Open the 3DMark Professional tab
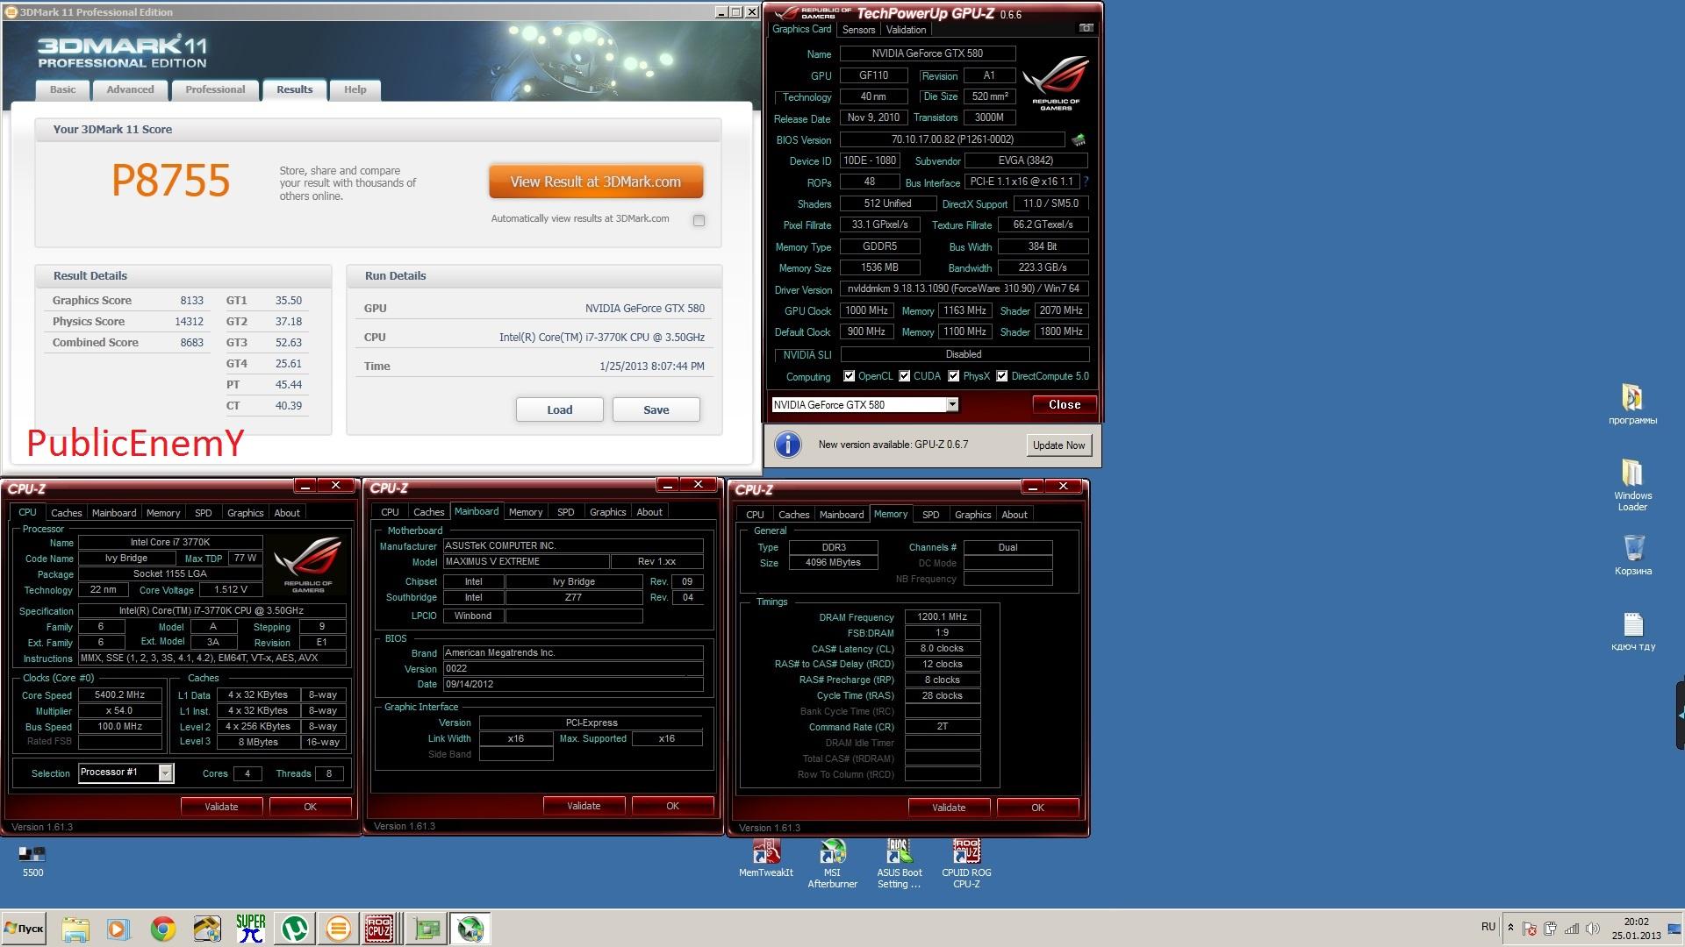This screenshot has width=1685, height=947. [215, 89]
